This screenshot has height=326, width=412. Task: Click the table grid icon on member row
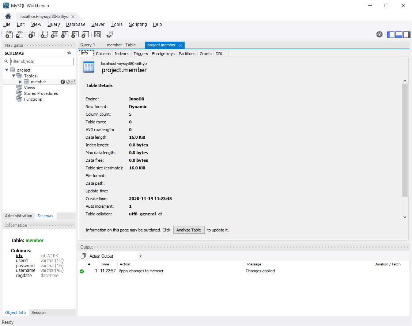click(73, 82)
